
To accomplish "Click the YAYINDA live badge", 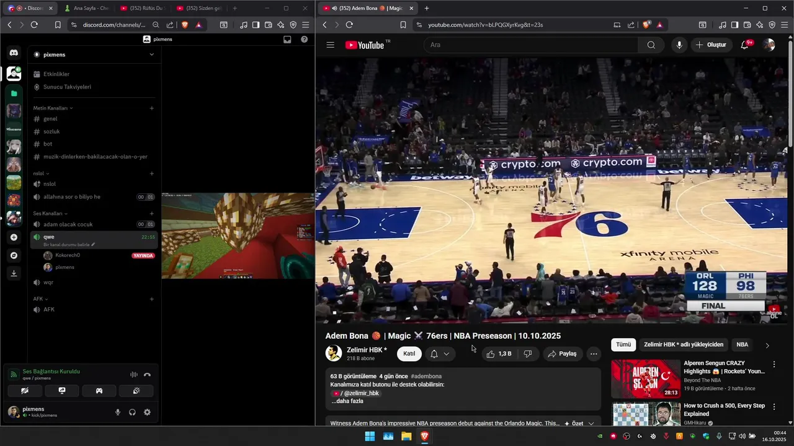I will (x=143, y=255).
